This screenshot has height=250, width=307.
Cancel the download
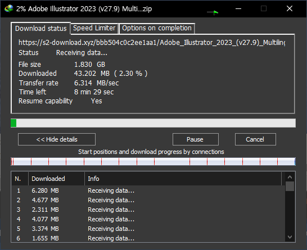coord(255,139)
